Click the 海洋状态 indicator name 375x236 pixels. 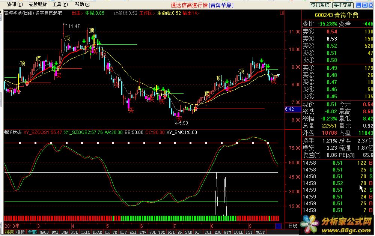click(12, 132)
